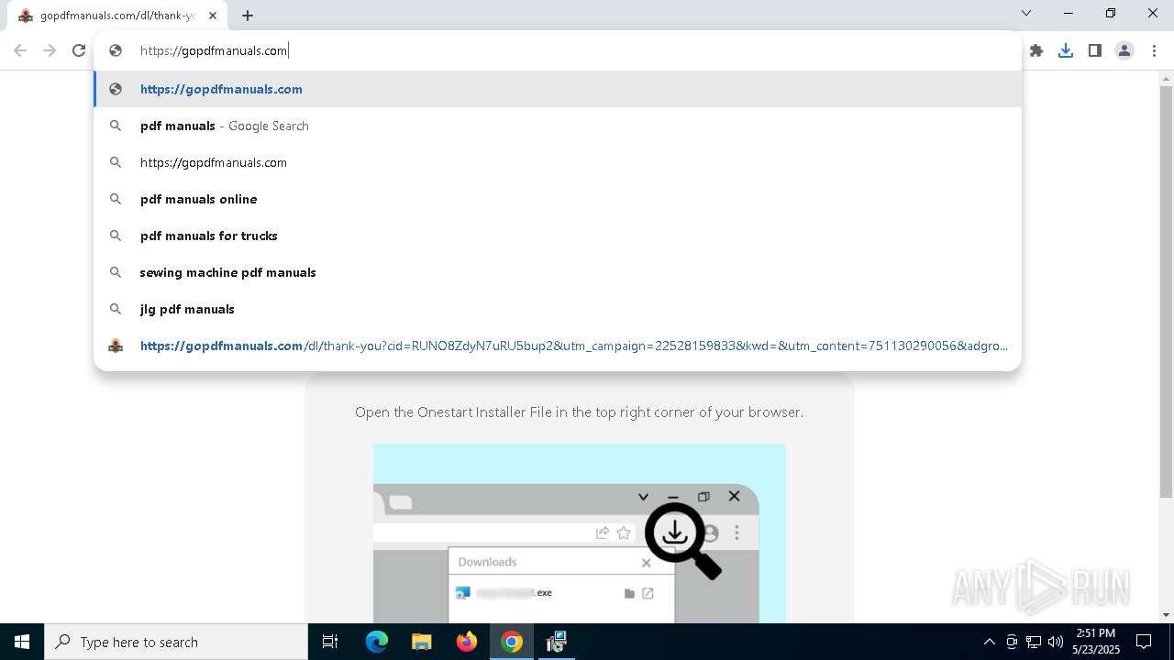Select the top https://gopdfmanuals.com suggestion
Viewport: 1174px width, 660px height.
558,89
